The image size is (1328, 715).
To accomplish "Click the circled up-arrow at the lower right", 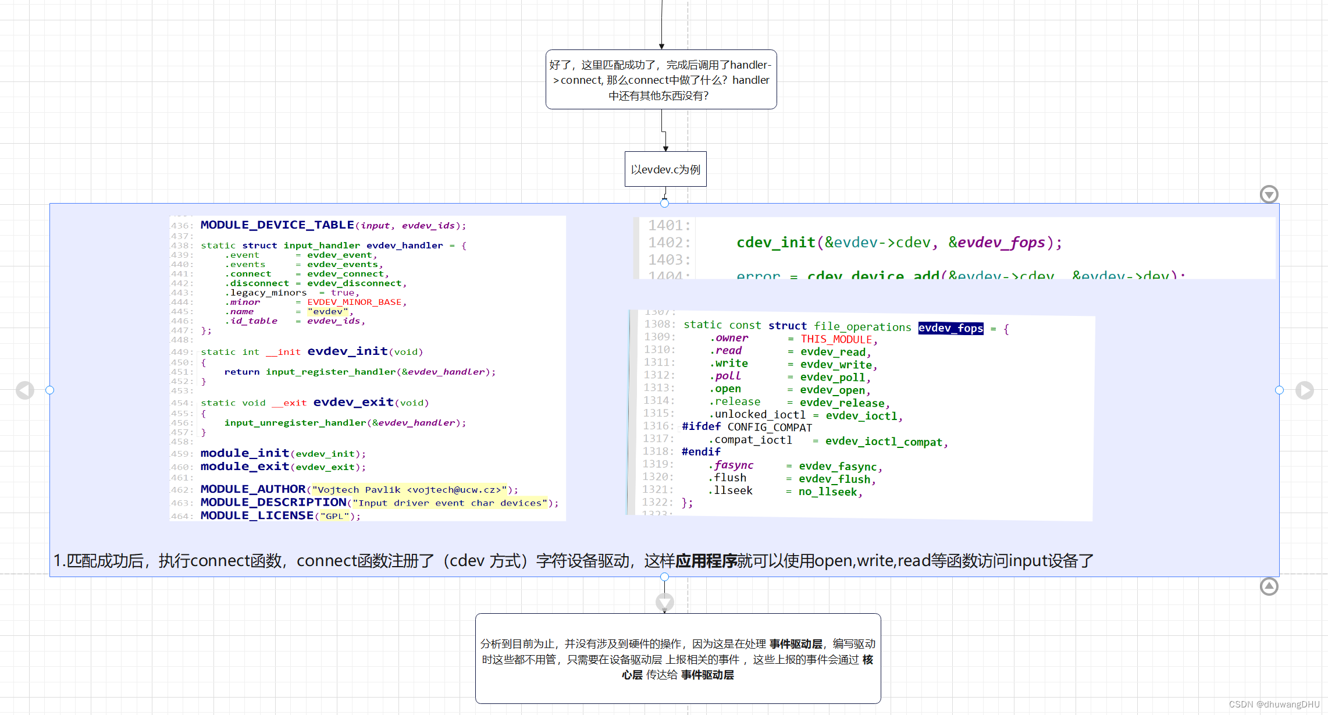I will click(x=1269, y=586).
